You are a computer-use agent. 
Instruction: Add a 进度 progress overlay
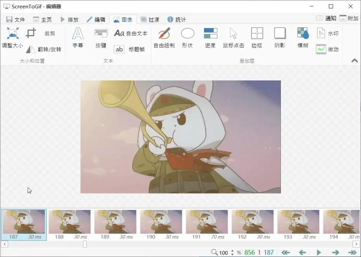pos(210,38)
